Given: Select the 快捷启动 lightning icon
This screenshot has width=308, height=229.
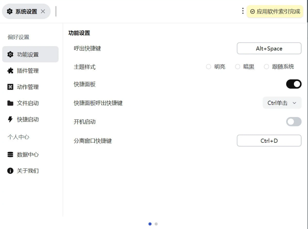Looking at the screenshot, I should (x=10, y=120).
